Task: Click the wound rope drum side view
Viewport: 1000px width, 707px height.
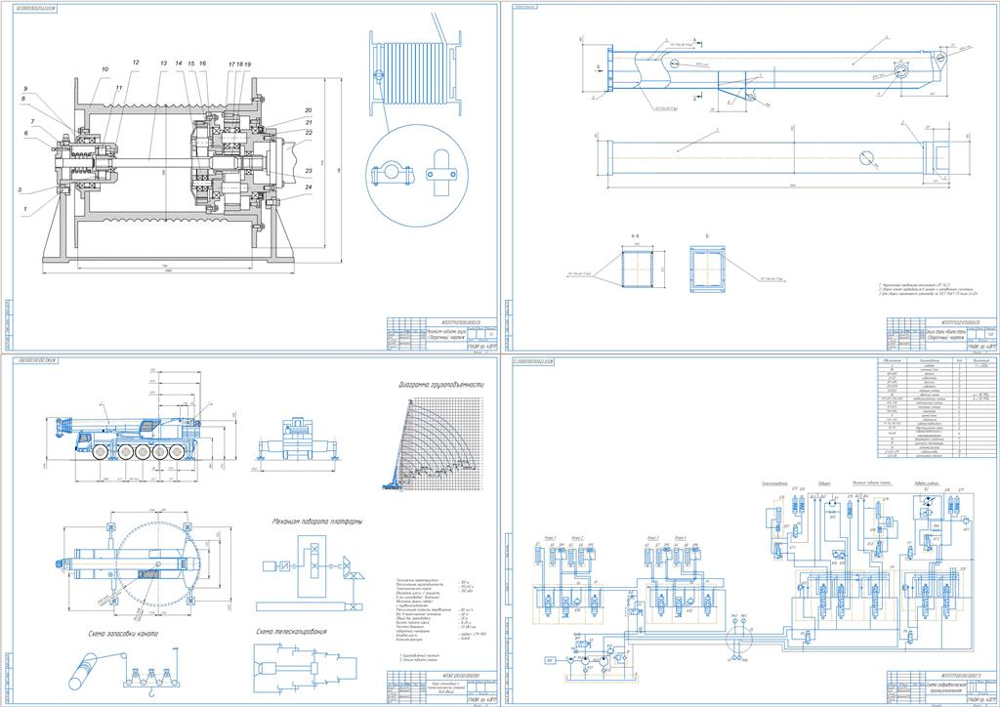Action: 417,74
